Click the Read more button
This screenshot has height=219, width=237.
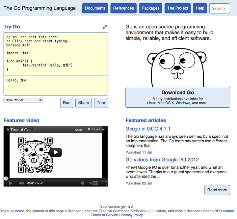click(x=217, y=190)
